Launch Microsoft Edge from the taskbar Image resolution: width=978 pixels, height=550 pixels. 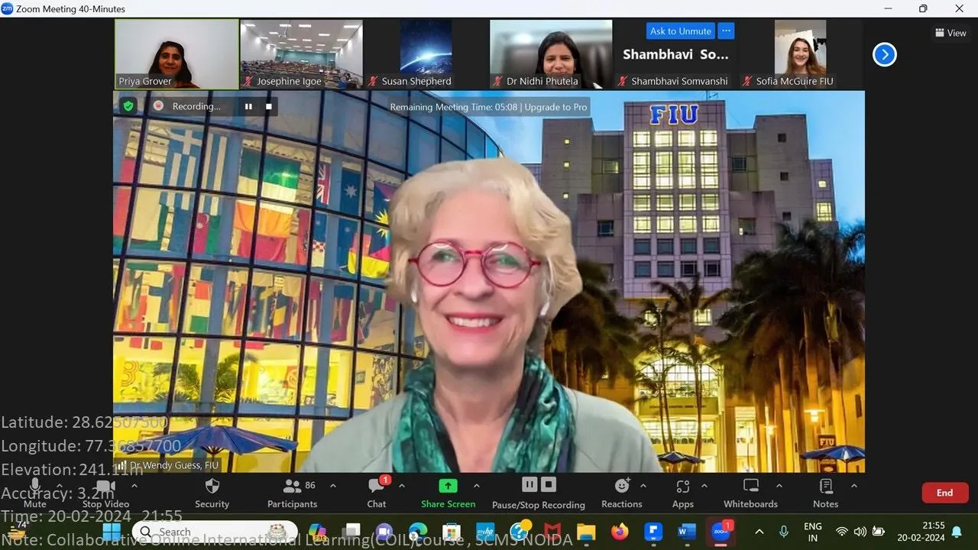(418, 531)
